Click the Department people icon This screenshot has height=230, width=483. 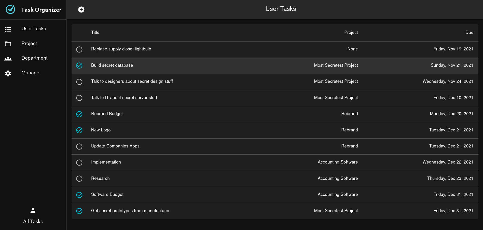(x=8, y=59)
